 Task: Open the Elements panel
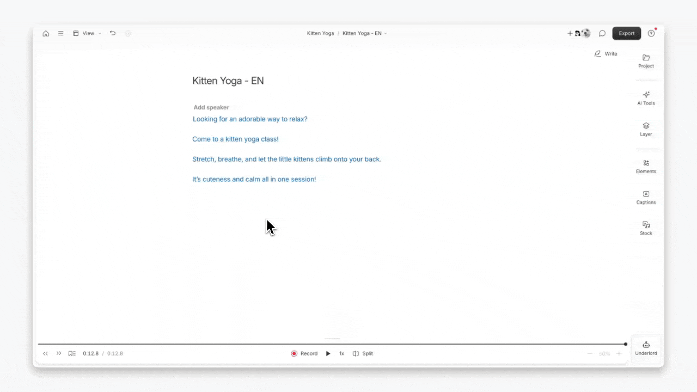click(646, 166)
